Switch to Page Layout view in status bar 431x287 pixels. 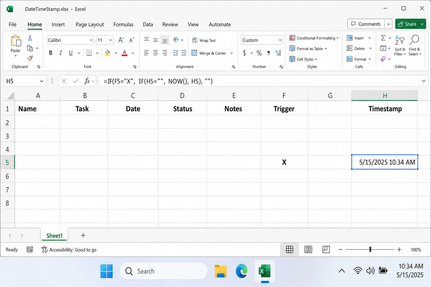point(308,249)
